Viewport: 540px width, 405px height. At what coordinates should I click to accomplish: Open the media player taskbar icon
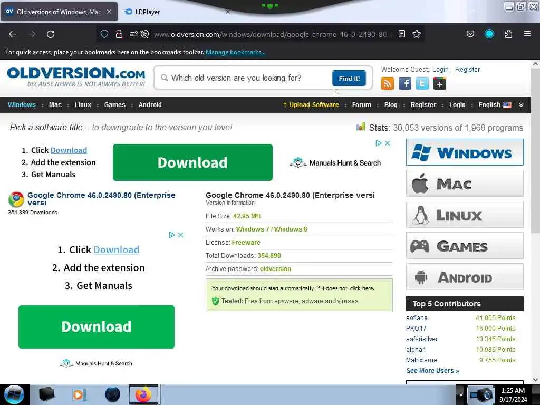[x=79, y=394]
